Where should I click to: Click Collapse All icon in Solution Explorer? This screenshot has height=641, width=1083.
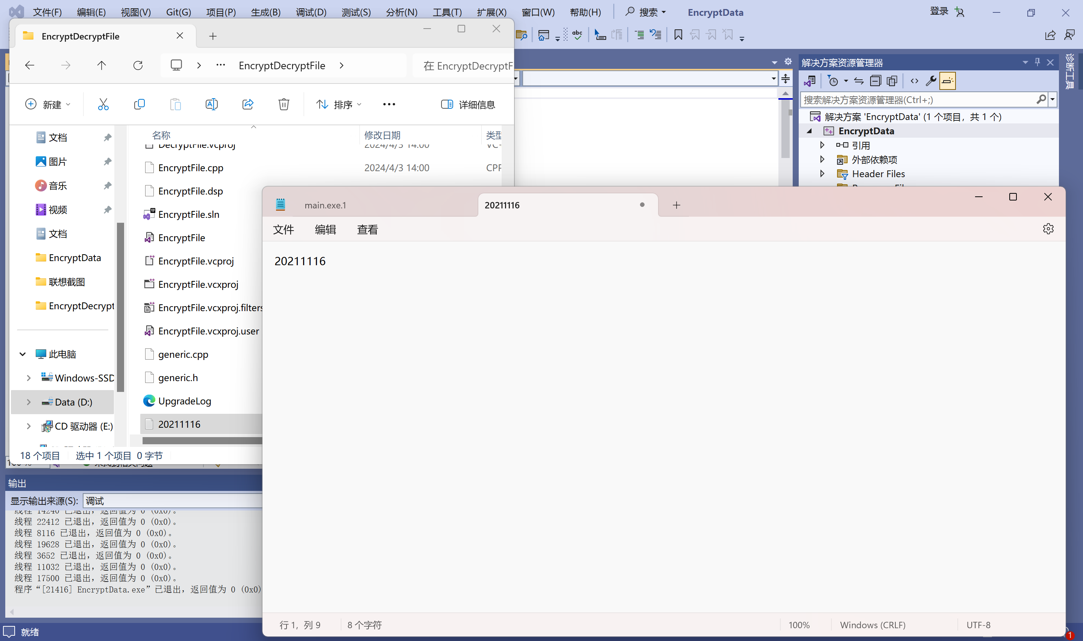point(875,81)
